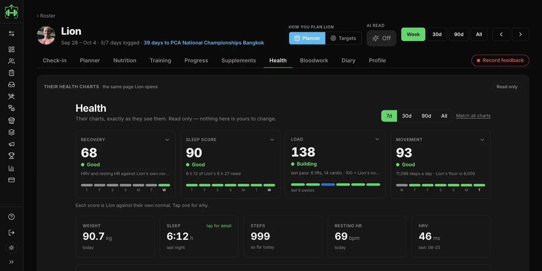Click the swap arrows sidebar icon
The height and width of the screenshot is (271, 542).
tap(12, 34)
